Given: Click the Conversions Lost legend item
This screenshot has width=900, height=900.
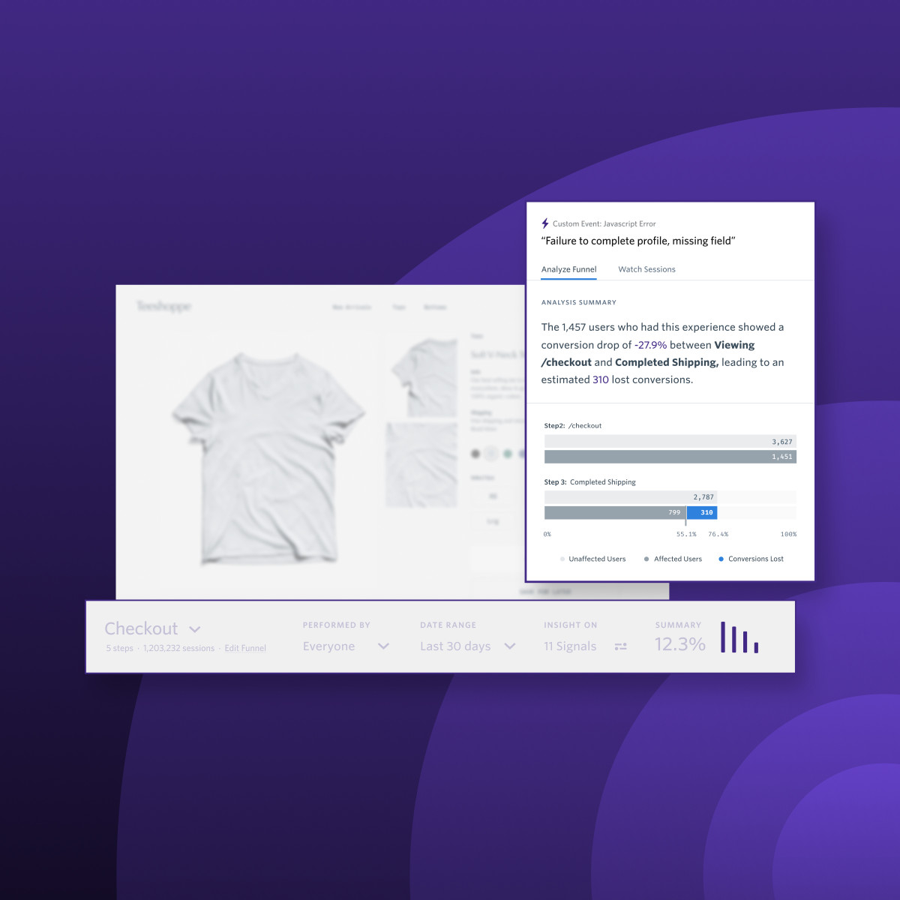Looking at the screenshot, I should pyautogui.click(x=751, y=559).
